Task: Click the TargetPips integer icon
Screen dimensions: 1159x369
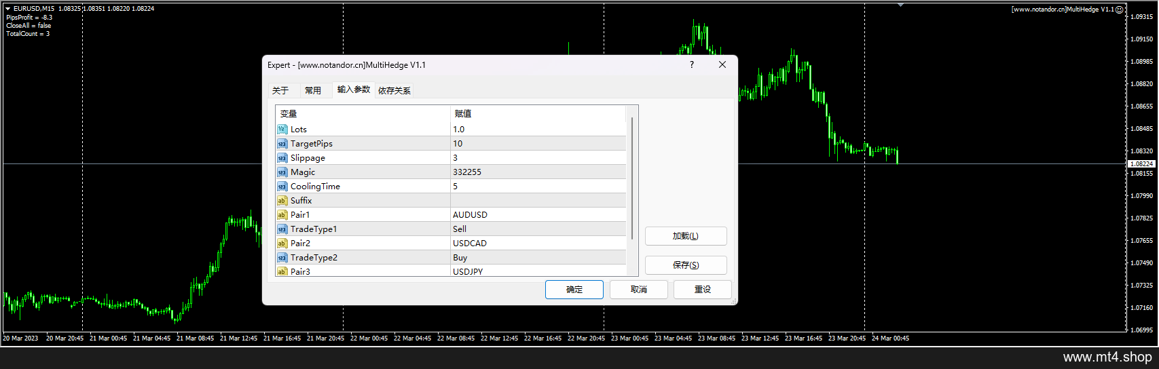Action: point(282,143)
